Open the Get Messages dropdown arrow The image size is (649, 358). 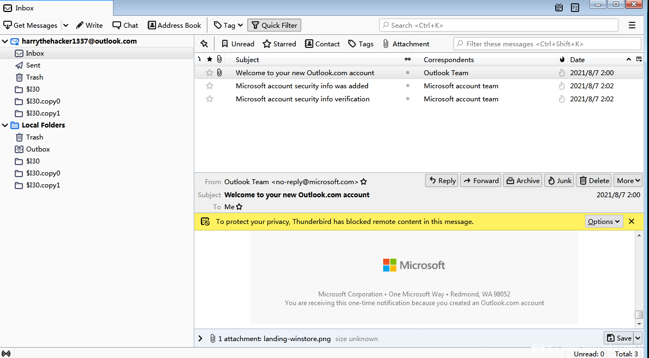[x=66, y=25]
